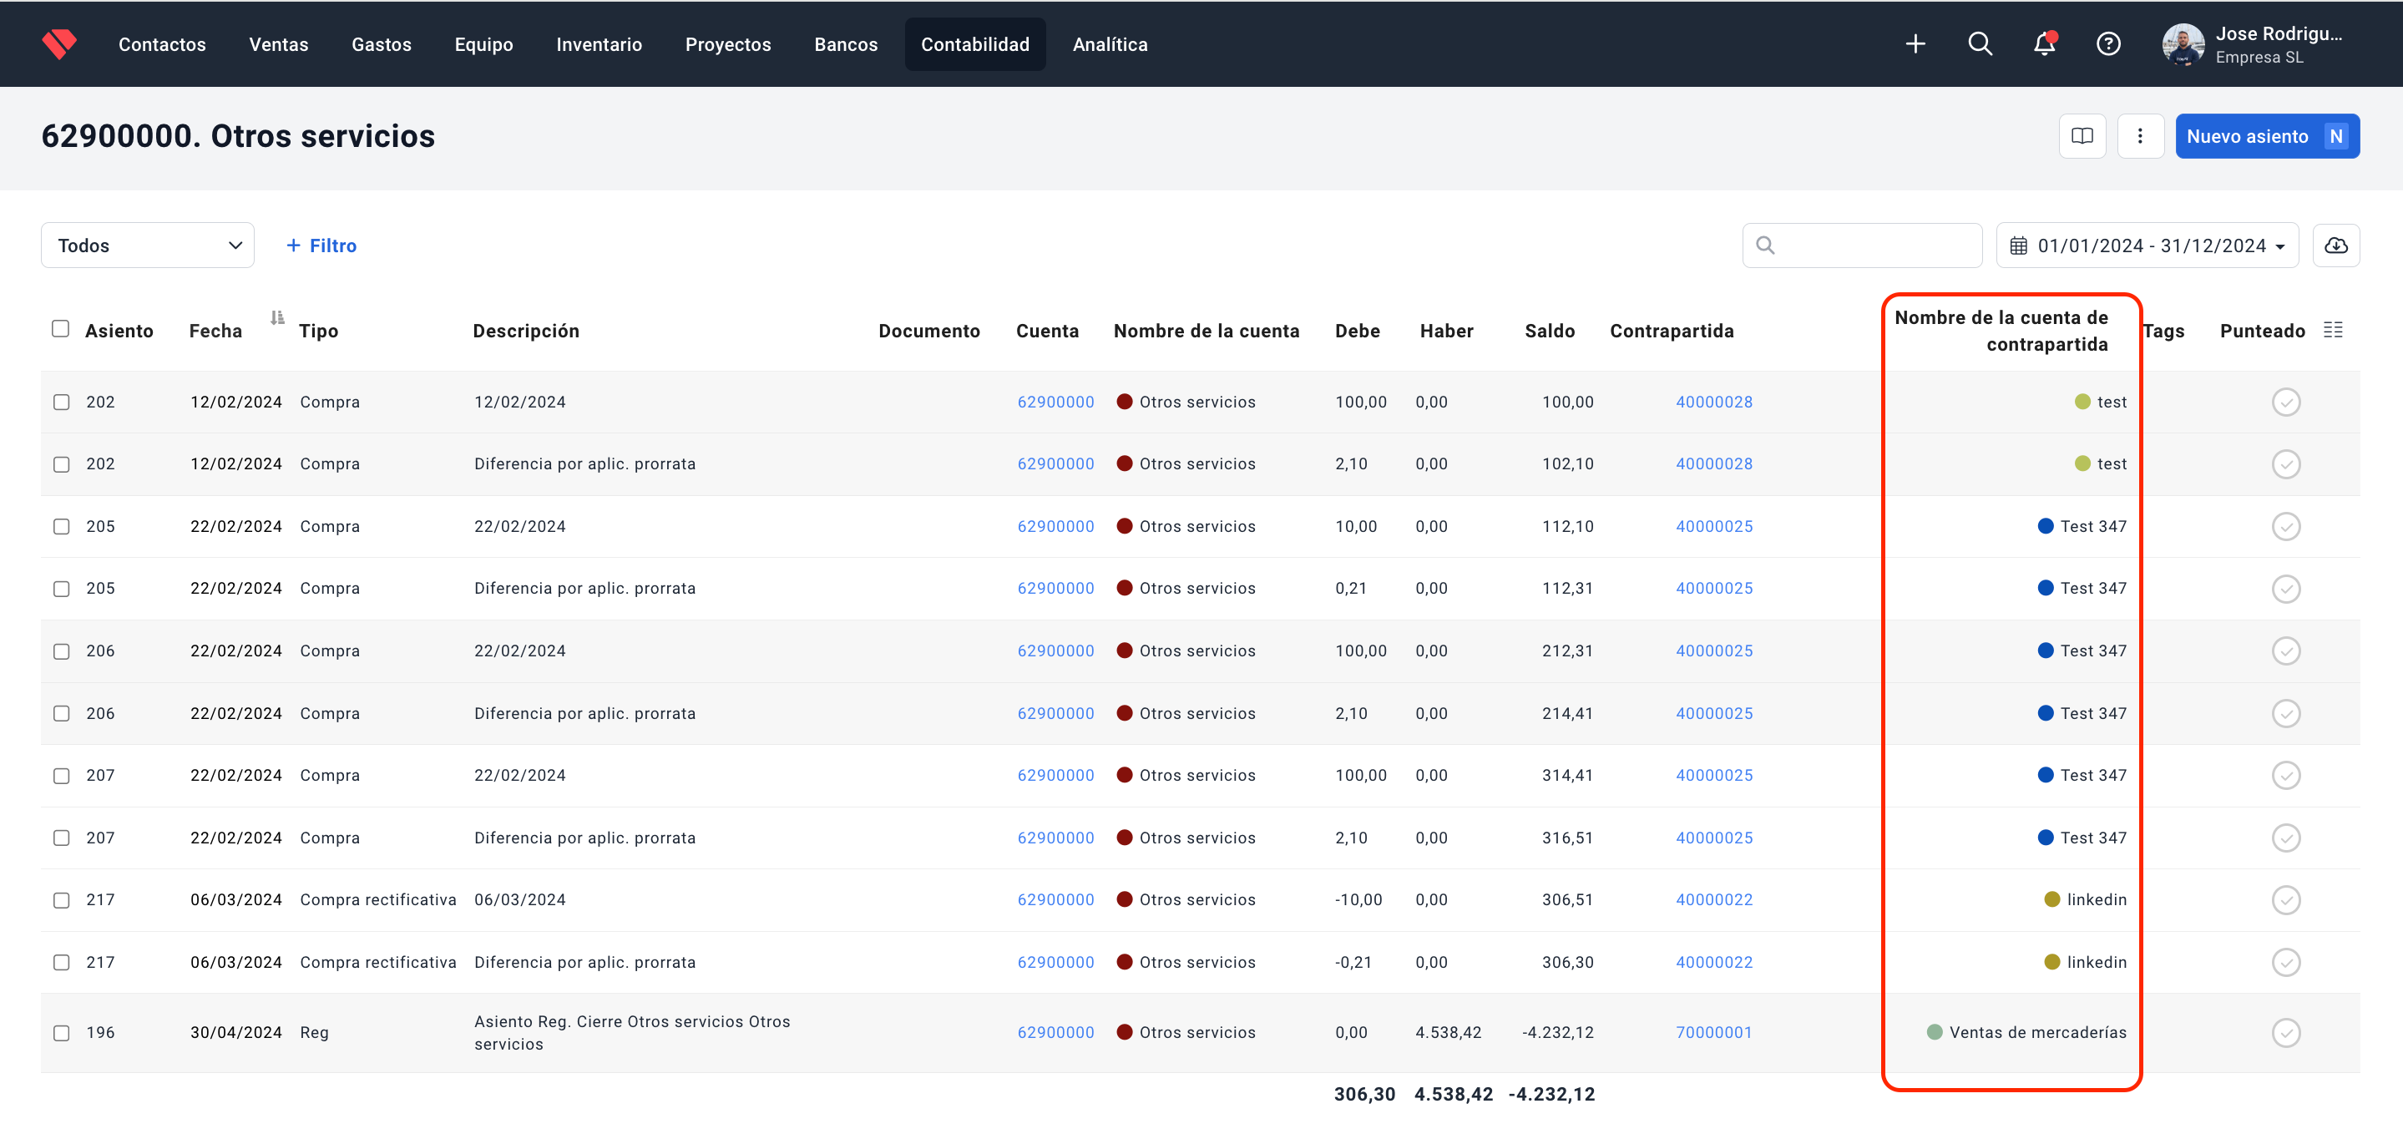Open the plus quick-create icon in top bar
The height and width of the screenshot is (1139, 2403).
click(1915, 44)
